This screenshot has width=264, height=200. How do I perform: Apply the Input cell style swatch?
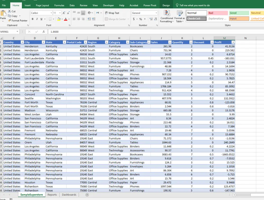(239, 19)
